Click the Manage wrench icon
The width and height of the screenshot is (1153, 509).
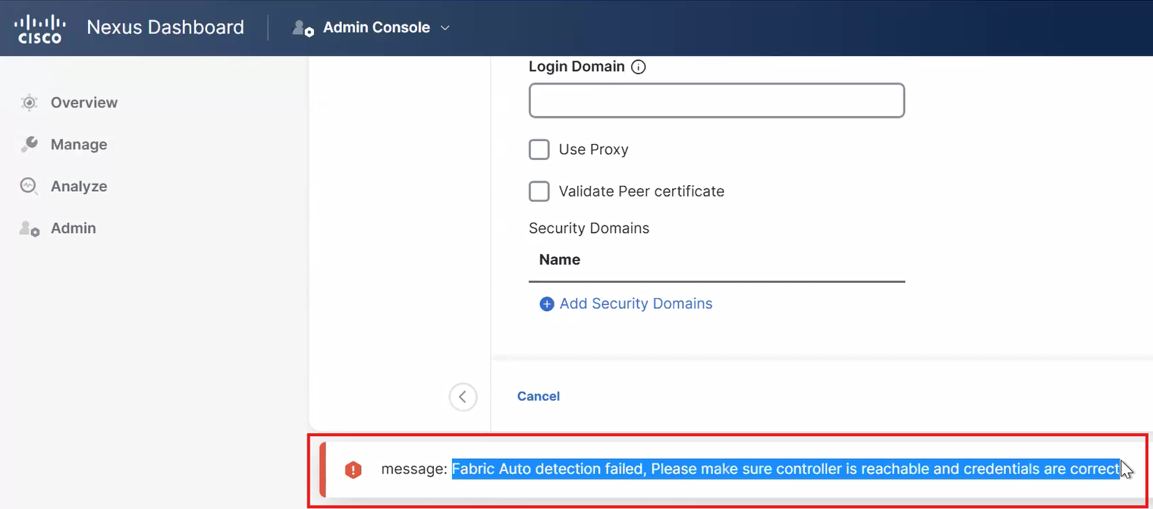(x=30, y=144)
